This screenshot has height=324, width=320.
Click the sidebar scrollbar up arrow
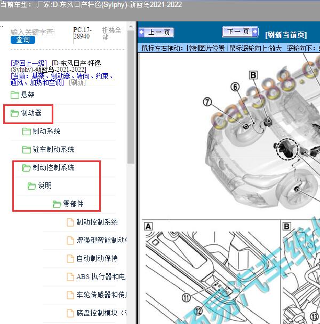pyautogui.click(x=131, y=26)
